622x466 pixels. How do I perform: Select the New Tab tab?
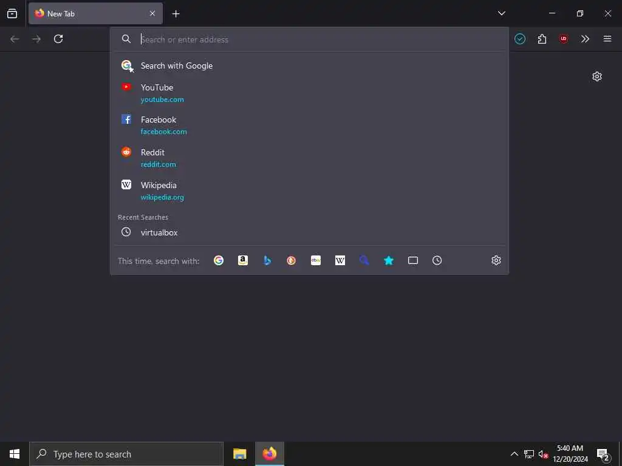(95, 13)
